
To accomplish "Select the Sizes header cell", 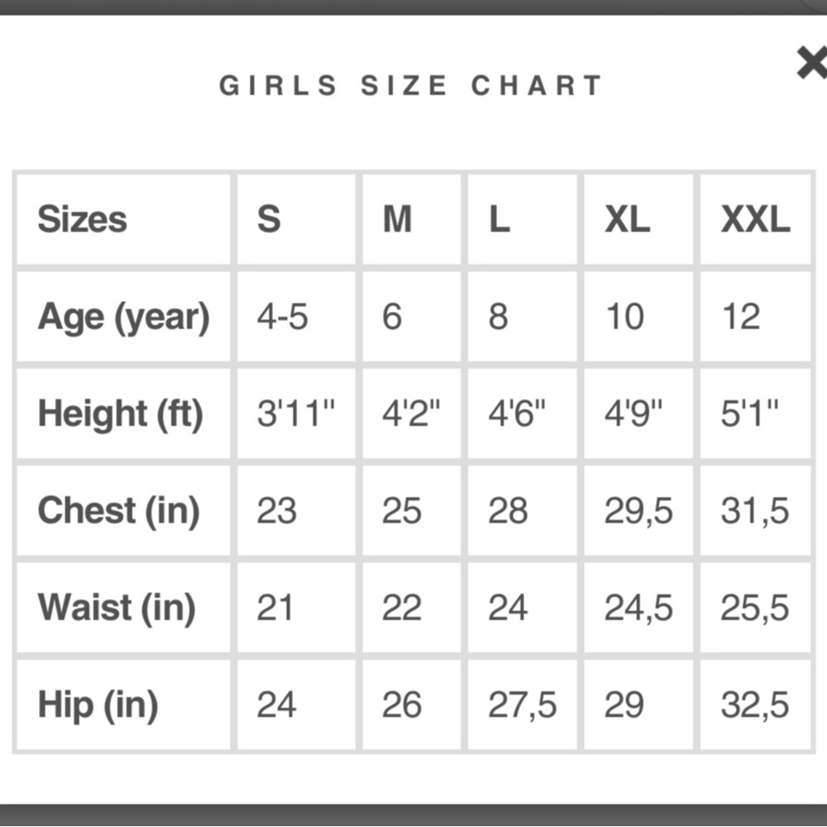I will 123,219.
